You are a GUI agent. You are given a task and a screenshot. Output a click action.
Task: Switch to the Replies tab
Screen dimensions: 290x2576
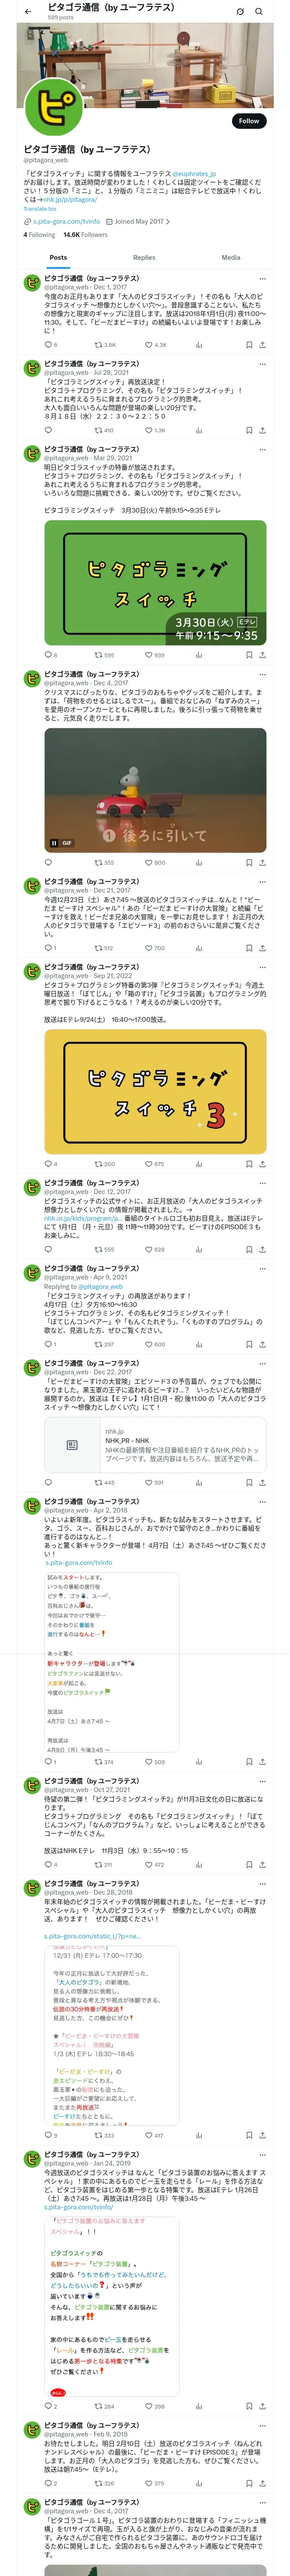coord(144,257)
